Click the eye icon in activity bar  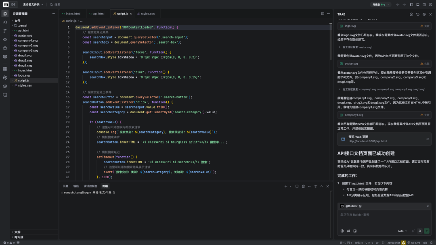click(5, 39)
